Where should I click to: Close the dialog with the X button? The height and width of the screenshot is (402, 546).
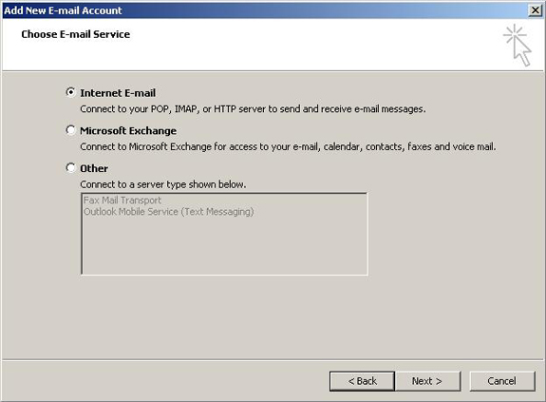point(535,10)
